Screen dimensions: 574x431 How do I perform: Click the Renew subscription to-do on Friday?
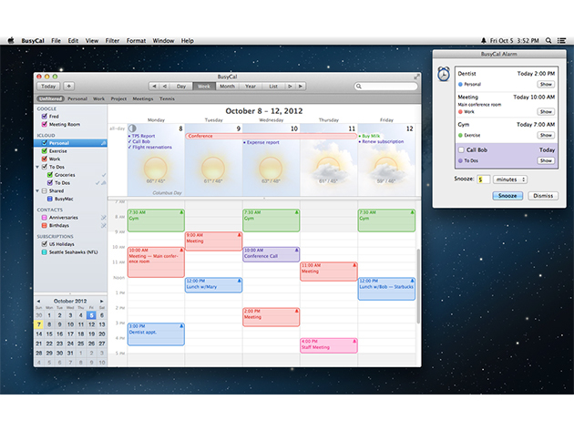(382, 141)
